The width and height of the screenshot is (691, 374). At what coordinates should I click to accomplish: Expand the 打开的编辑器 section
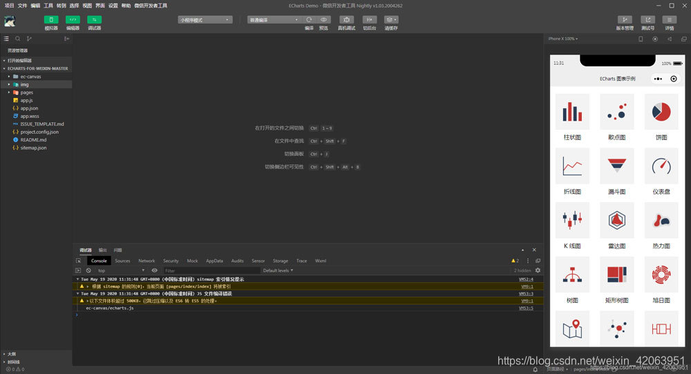pos(36,61)
